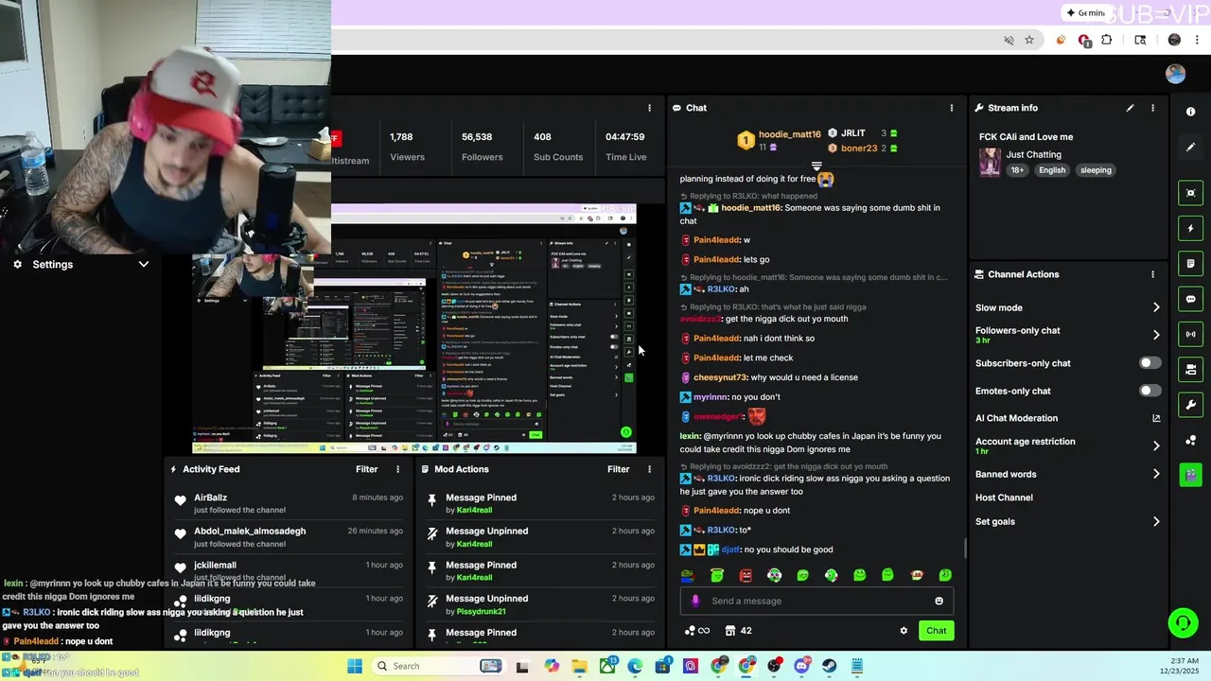Click the English language tag

[x=1051, y=170]
